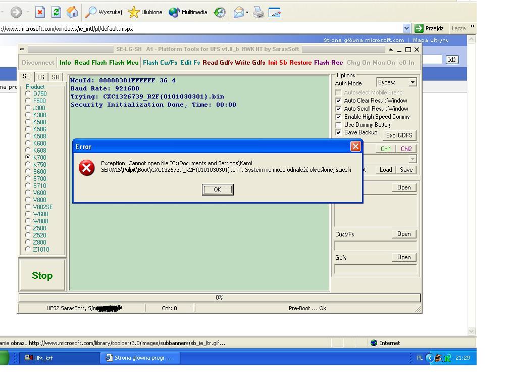Image resolution: width=517 pixels, height=388 pixels.
Task: Toggle Auto Scroll Result Window checkbox
Action: pyautogui.click(x=338, y=109)
